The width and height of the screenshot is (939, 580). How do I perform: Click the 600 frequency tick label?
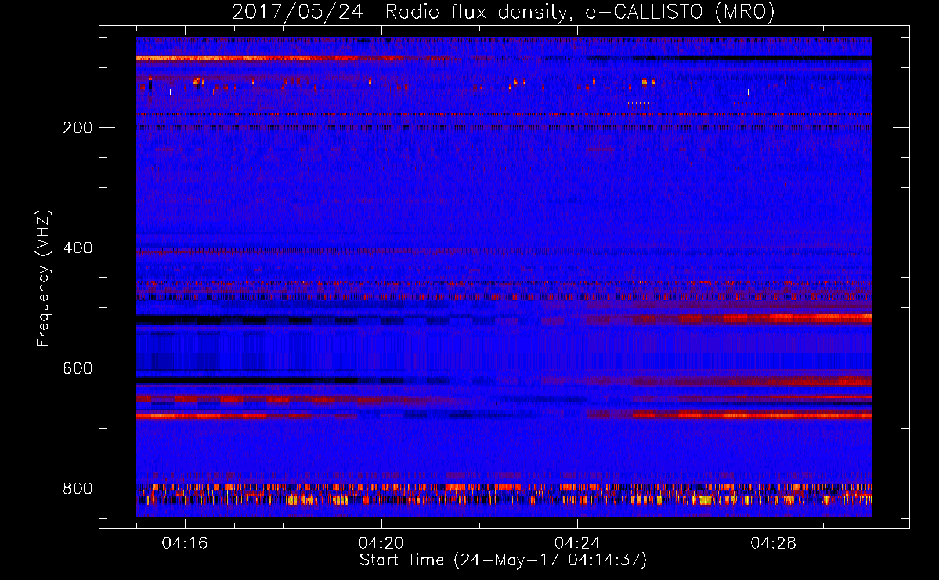pyautogui.click(x=78, y=368)
